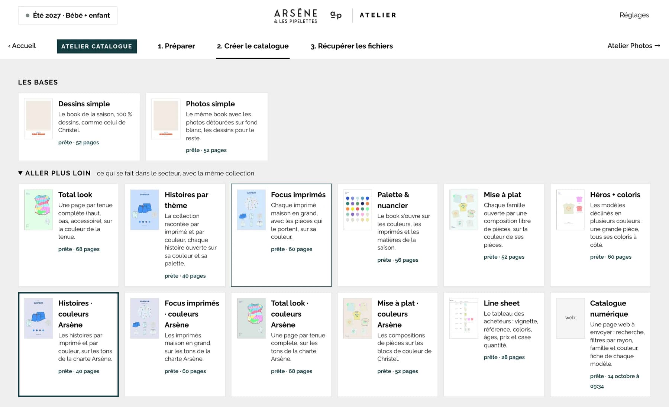The height and width of the screenshot is (407, 669).
Task: Click 'prête · 14 octobre à 09:34' status
Action: coord(615,381)
